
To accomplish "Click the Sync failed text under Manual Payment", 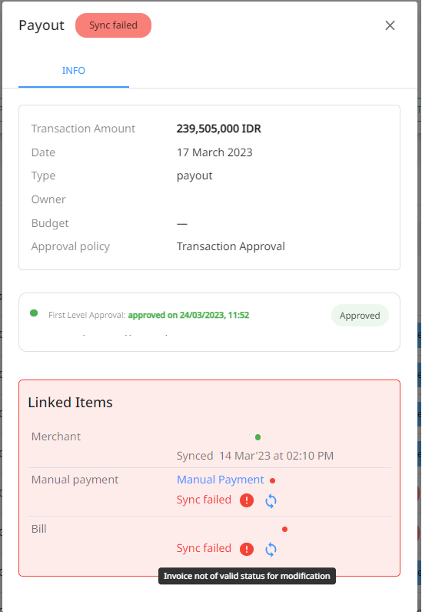I will (204, 500).
